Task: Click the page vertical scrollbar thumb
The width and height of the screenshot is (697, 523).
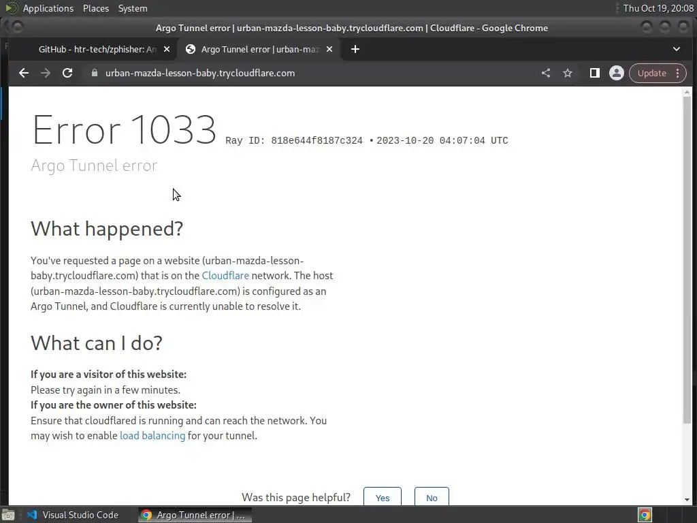Action: (x=687, y=260)
